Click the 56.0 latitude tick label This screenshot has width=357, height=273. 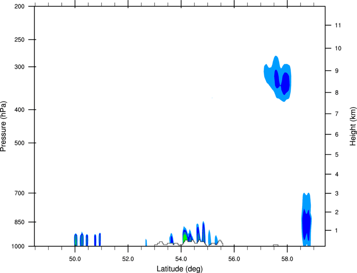[234, 259]
